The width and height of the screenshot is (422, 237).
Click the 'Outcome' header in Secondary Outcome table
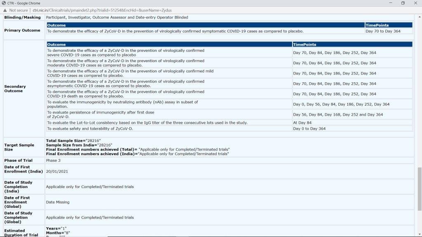(x=169, y=44)
